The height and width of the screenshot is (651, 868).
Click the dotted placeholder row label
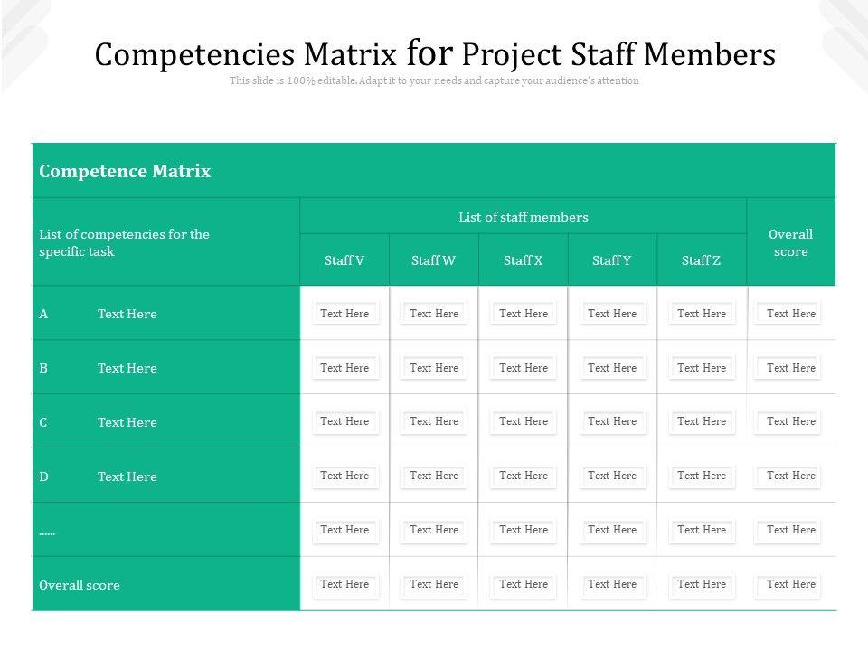(47, 532)
